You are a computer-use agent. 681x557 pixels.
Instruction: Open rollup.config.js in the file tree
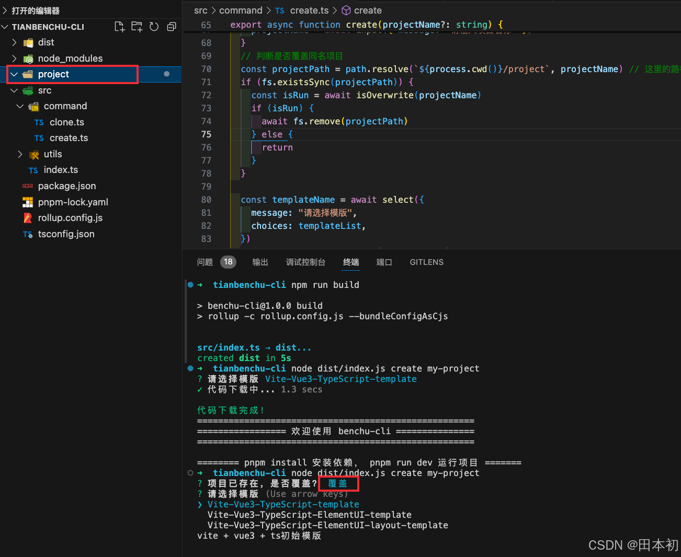pyautogui.click(x=71, y=218)
